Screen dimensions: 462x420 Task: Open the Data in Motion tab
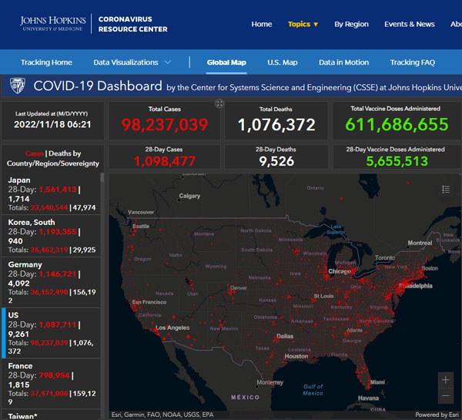coord(343,62)
